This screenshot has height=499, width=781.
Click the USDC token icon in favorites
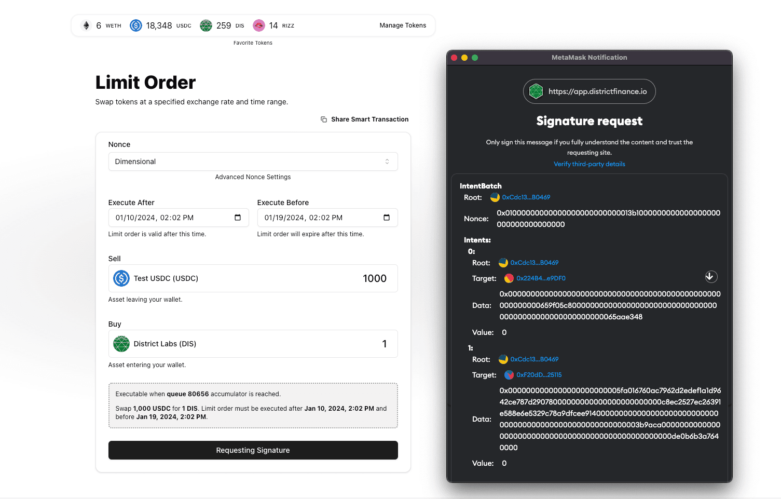136,25
